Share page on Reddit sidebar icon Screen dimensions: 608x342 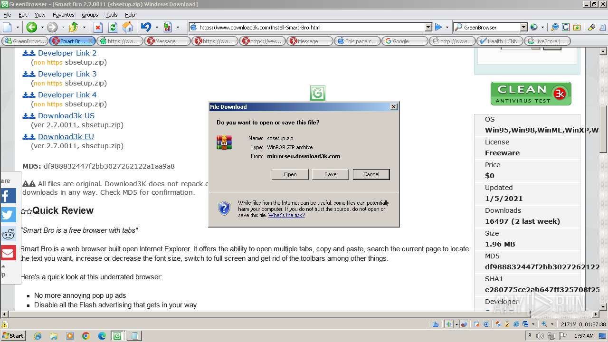[8, 234]
